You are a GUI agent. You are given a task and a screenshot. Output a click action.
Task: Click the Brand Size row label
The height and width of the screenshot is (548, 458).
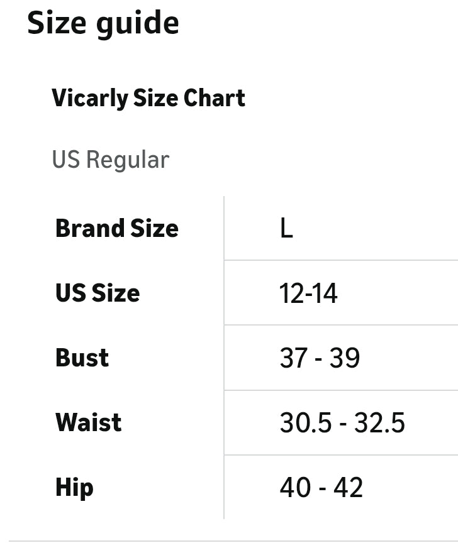[x=117, y=228]
